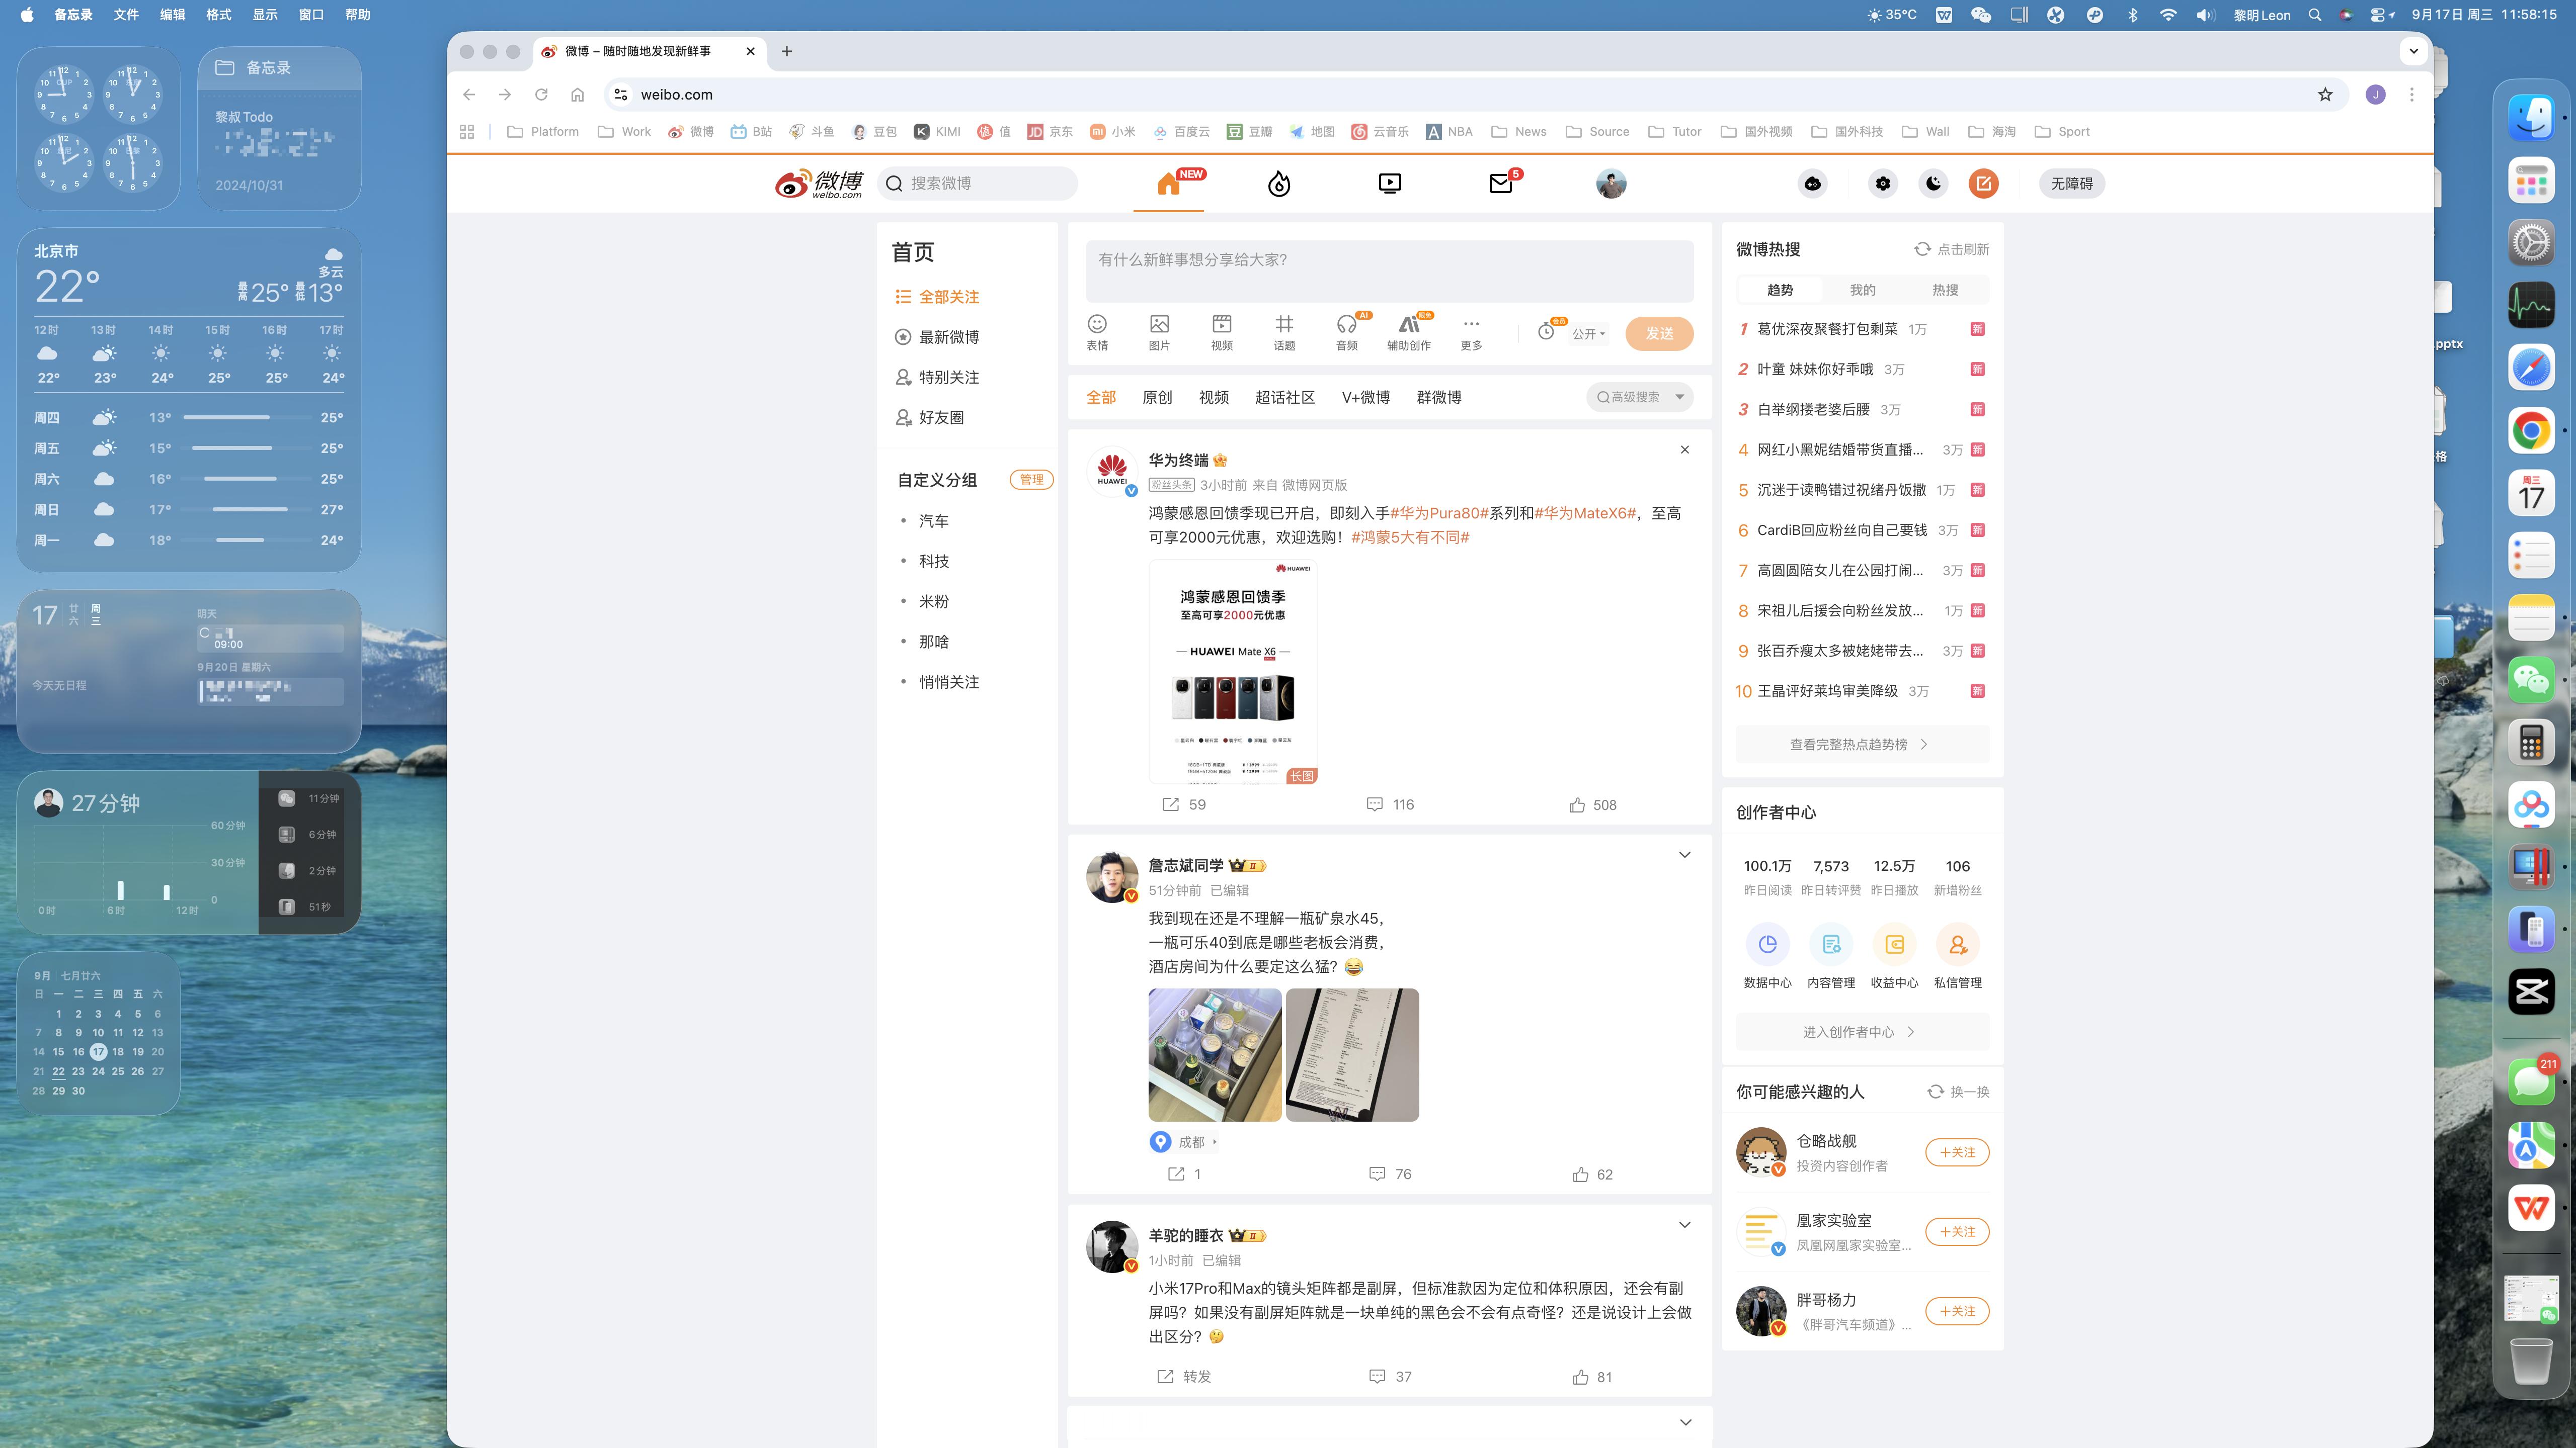Click the 无障碍 accessibility button

pyautogui.click(x=2072, y=184)
